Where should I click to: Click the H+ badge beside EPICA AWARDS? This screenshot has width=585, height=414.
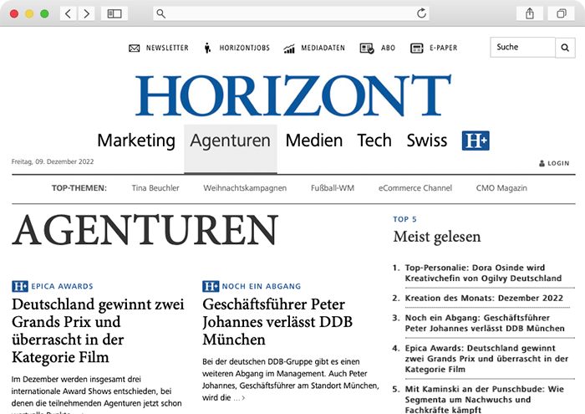20,286
